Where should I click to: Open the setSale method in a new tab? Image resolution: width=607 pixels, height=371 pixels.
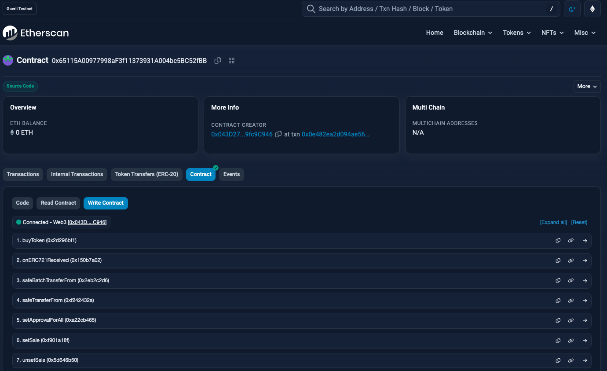point(585,340)
